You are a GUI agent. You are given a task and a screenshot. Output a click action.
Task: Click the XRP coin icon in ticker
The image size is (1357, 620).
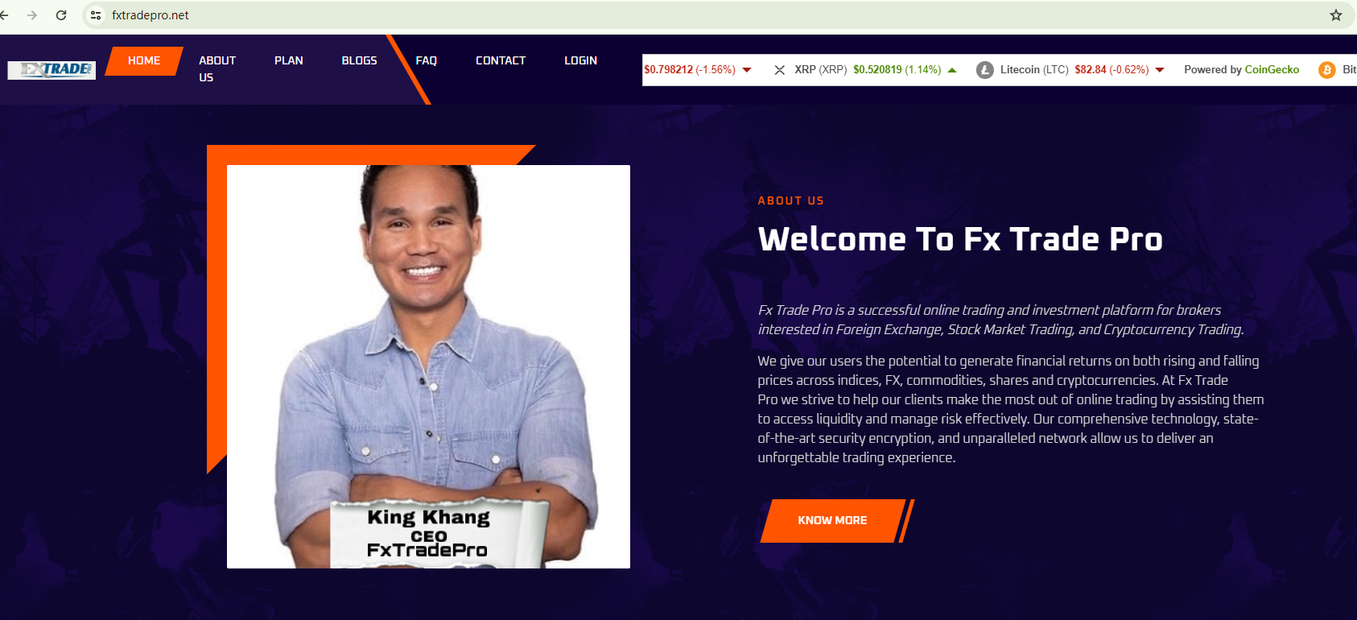point(779,70)
